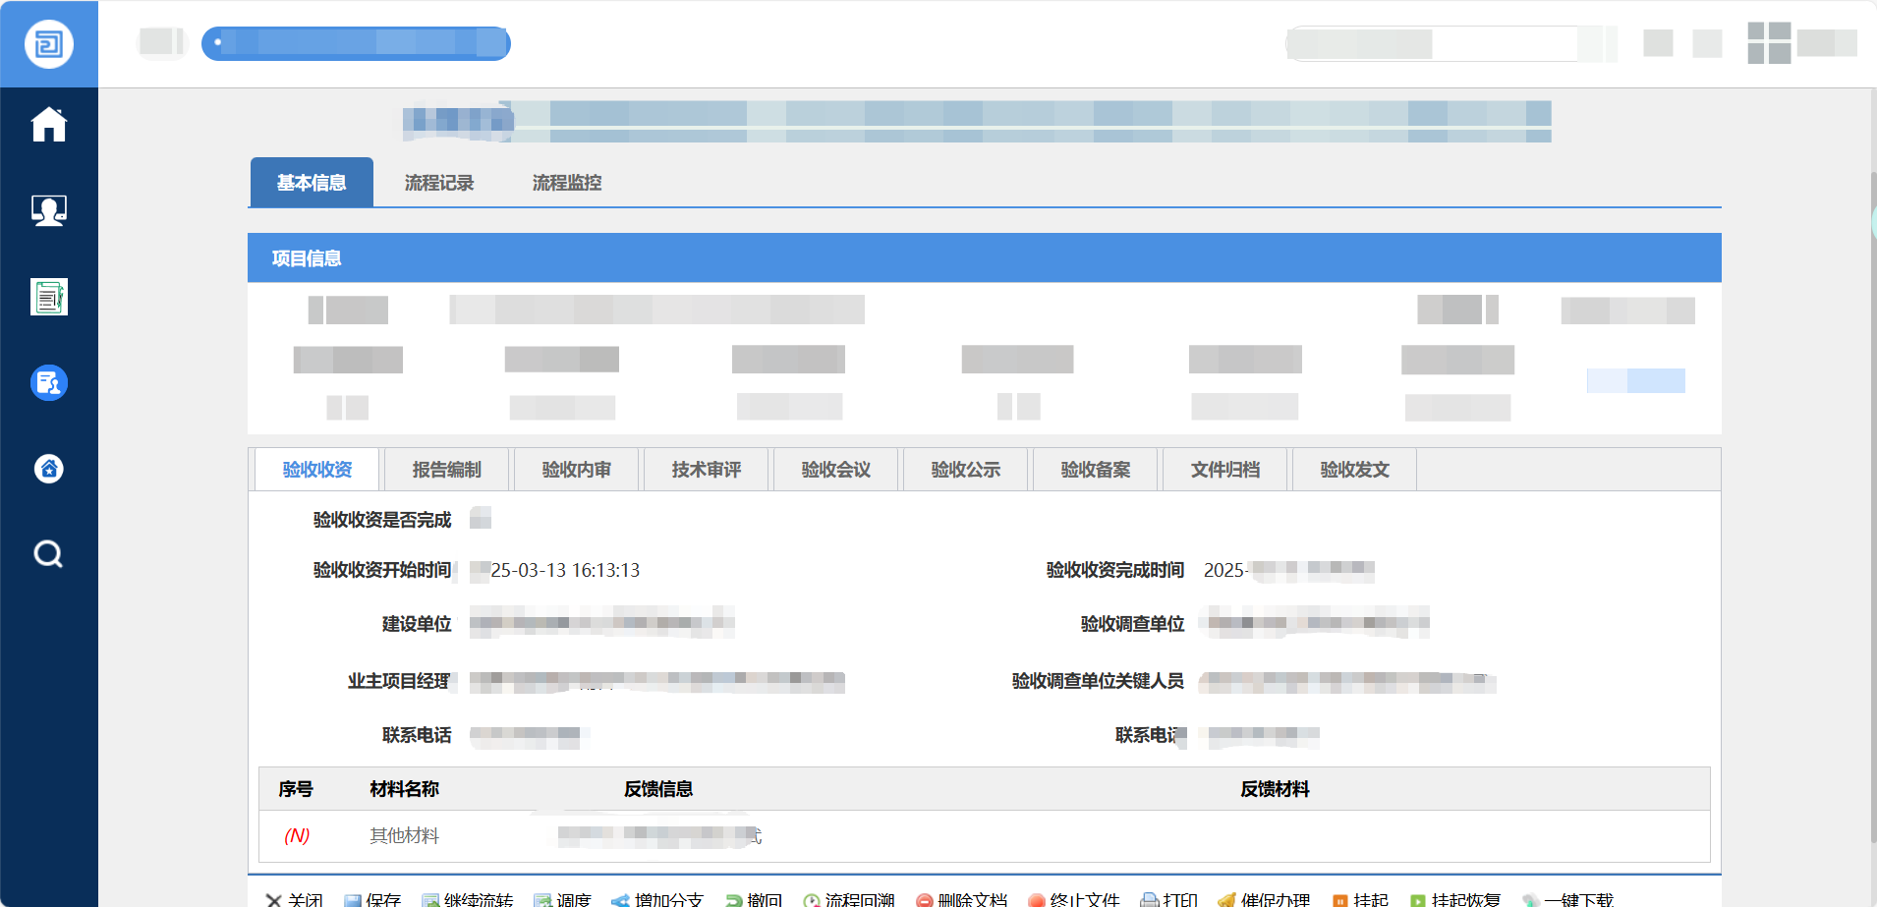Screen dimensions: 1877x907
Task: Click the 终止文件 toolbar button
Action: (x=1074, y=899)
